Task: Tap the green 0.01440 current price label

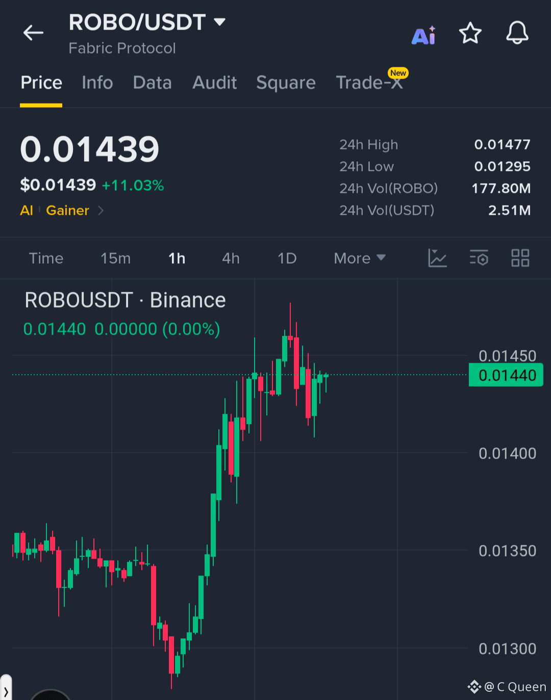Action: [x=506, y=375]
